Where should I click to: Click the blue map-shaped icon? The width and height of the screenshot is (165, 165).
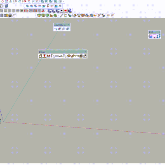pos(7,6)
